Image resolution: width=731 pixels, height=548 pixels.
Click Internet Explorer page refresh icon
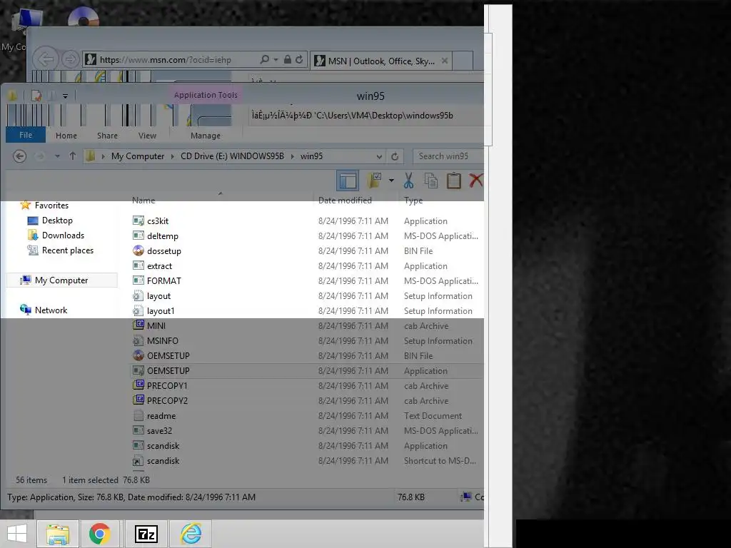[299, 59]
